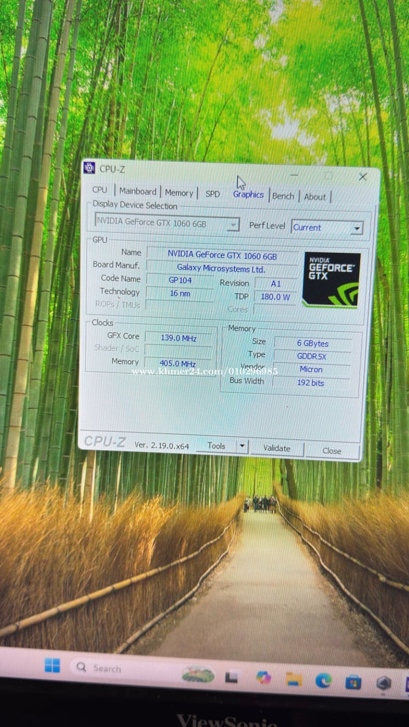409x727 pixels.
Task: Click the CPU-Z logo text at bottom
Action: click(105, 441)
